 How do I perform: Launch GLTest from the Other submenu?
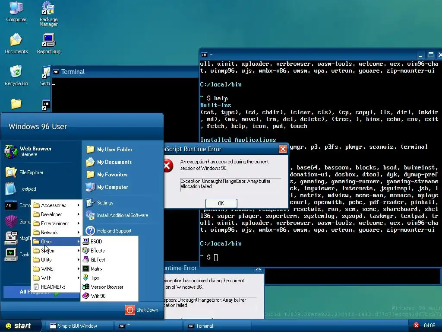tap(109, 259)
